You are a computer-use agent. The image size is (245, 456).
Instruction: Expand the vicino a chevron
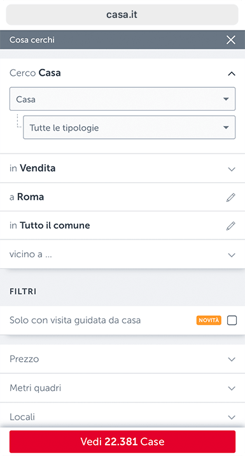(x=232, y=255)
